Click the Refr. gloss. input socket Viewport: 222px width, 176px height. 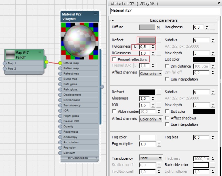(x=60, y=89)
